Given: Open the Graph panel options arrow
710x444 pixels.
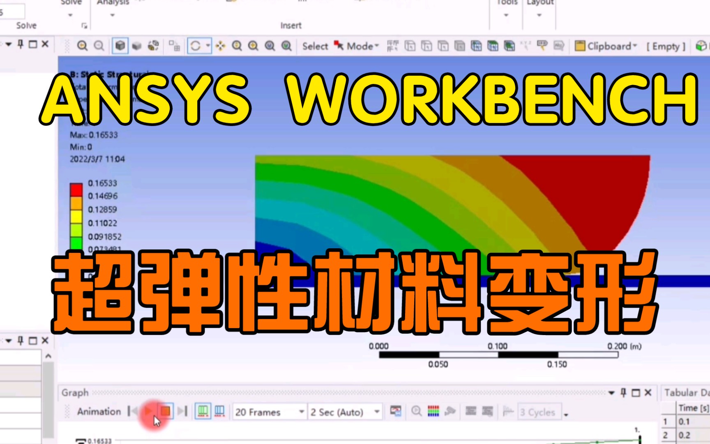Looking at the screenshot, I should tap(611, 393).
